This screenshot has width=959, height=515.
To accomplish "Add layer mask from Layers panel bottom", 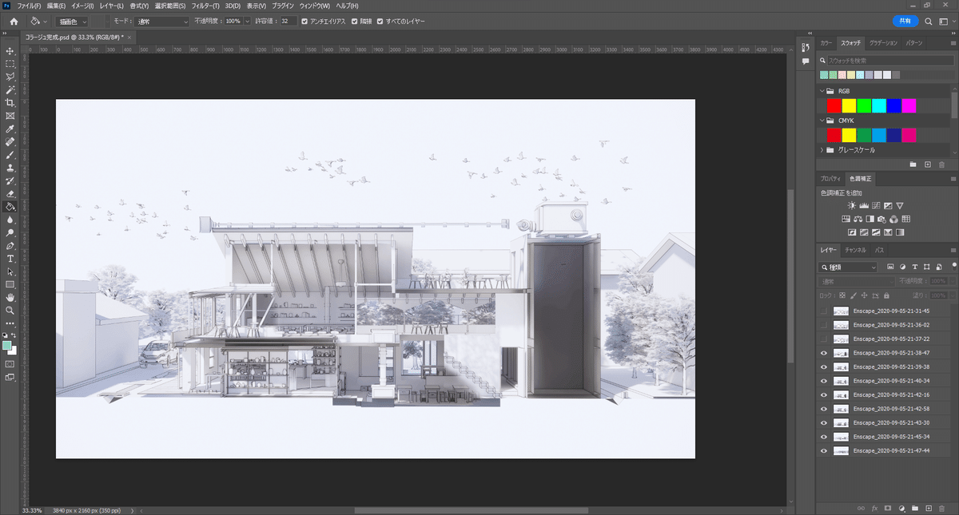I will coord(888,508).
